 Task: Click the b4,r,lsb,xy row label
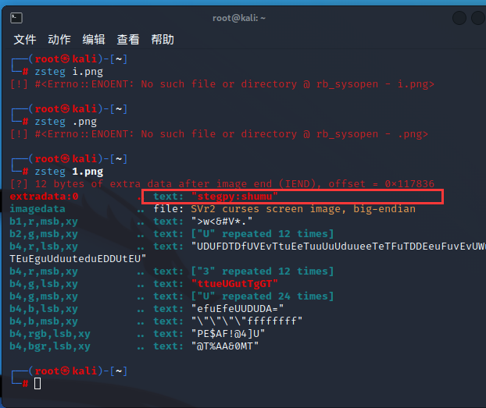pos(44,247)
